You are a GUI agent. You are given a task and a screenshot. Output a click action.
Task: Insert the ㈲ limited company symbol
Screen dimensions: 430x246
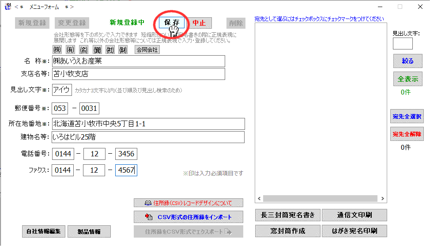click(x=70, y=50)
